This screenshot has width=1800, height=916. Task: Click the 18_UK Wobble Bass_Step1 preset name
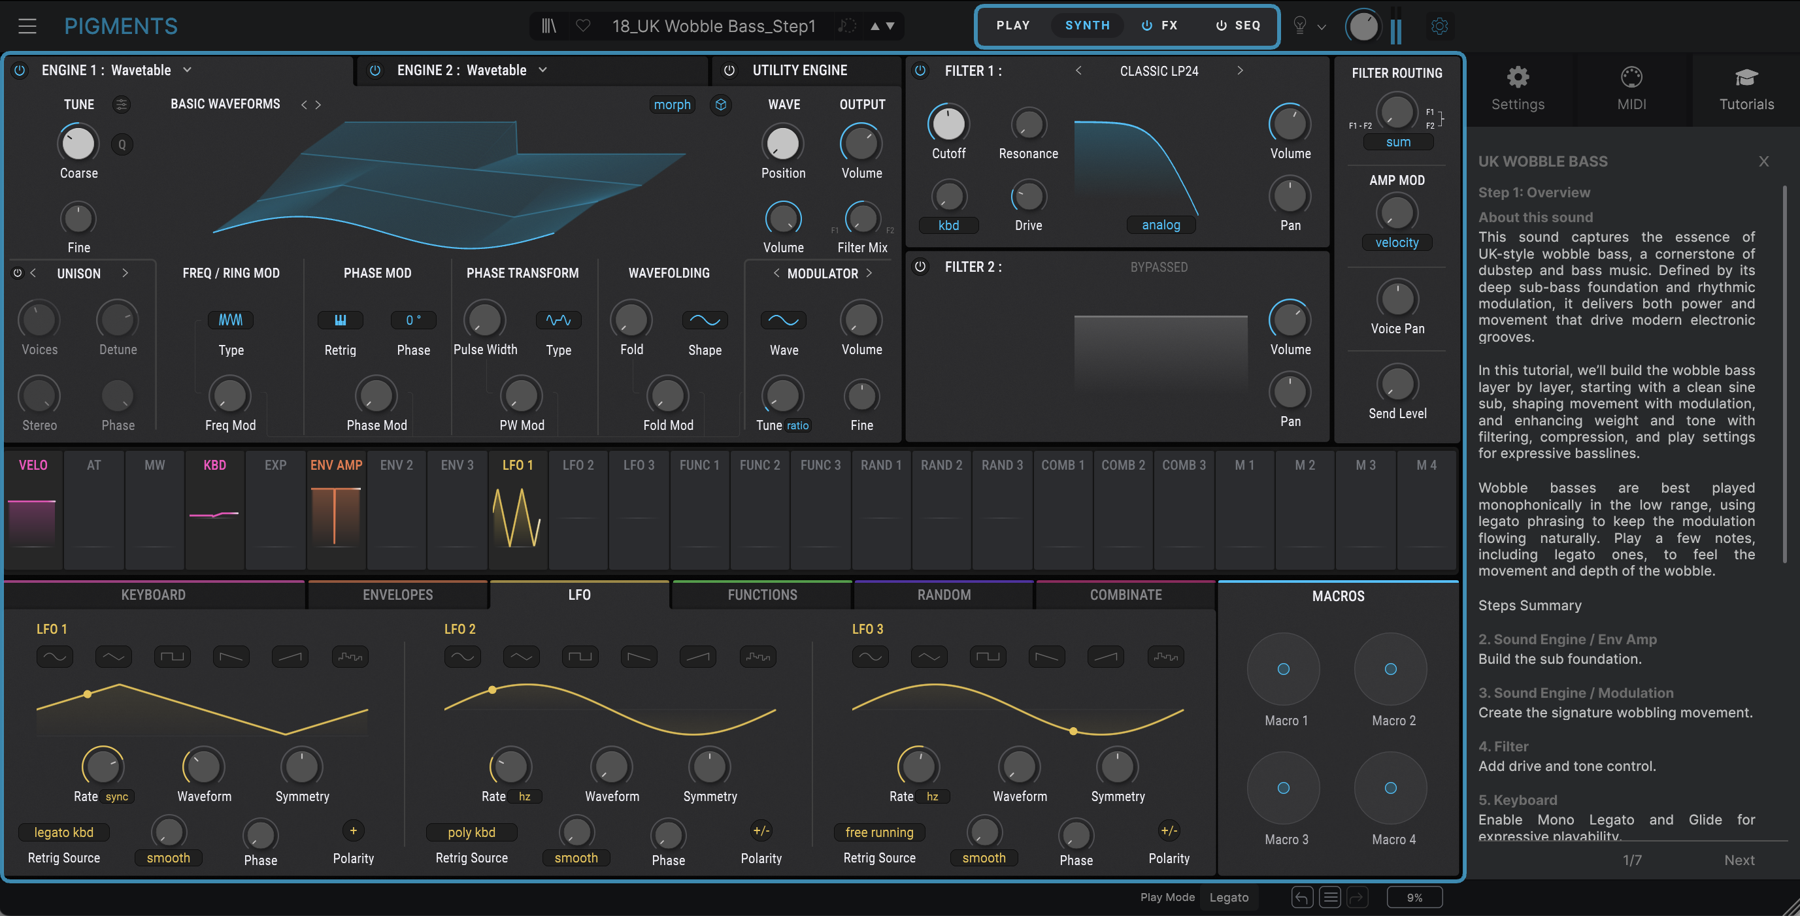click(714, 26)
